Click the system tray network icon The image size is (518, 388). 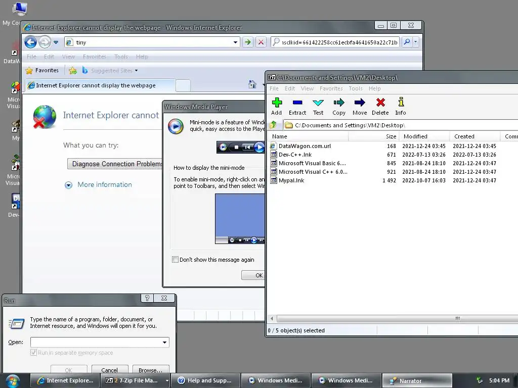[479, 380]
